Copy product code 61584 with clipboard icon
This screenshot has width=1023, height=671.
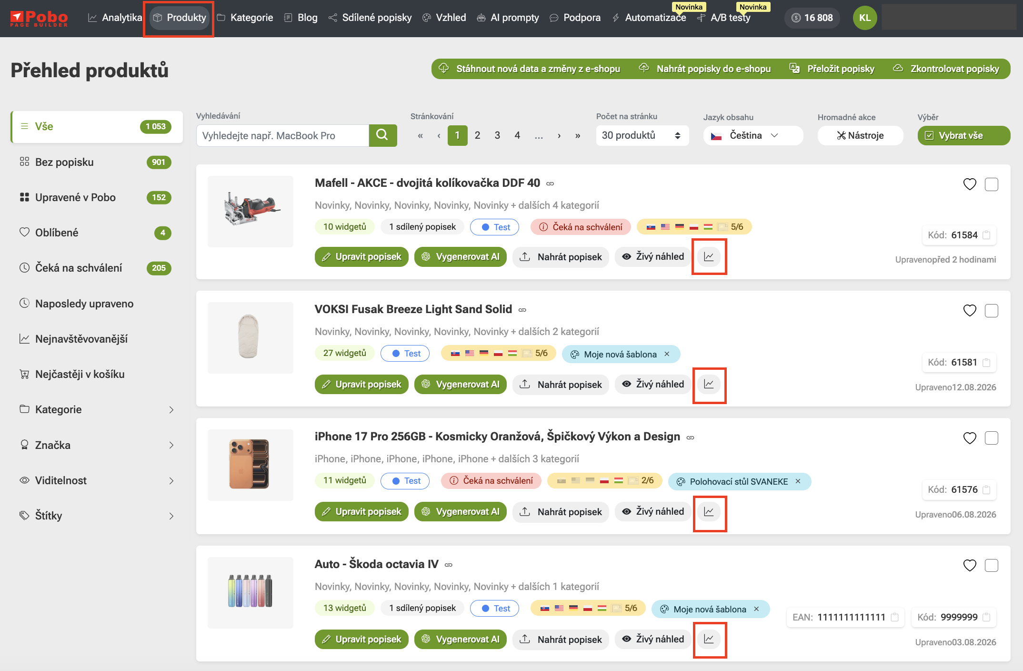click(986, 235)
